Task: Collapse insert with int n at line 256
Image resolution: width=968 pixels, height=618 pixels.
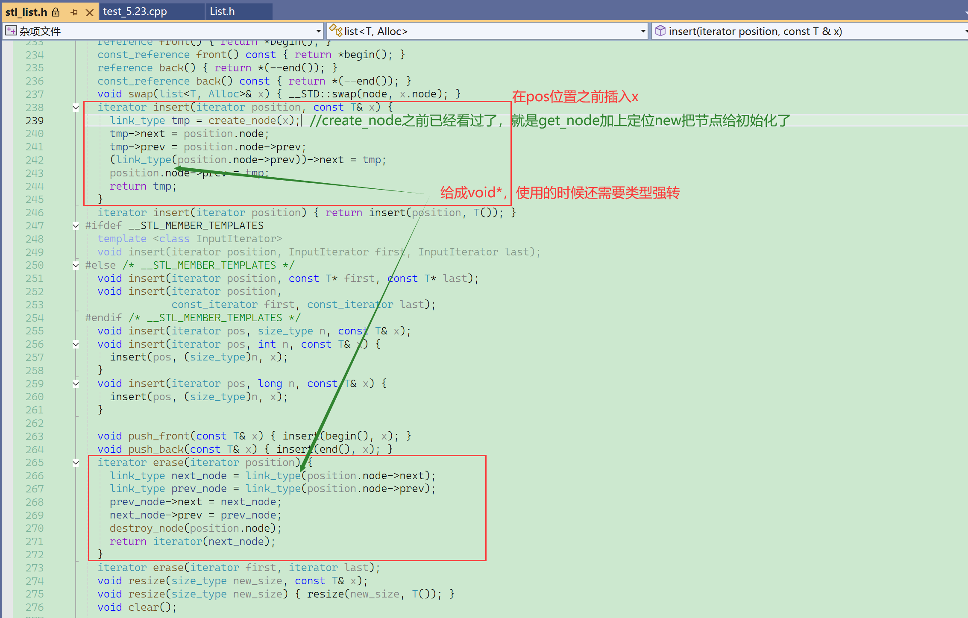Action: click(x=76, y=344)
